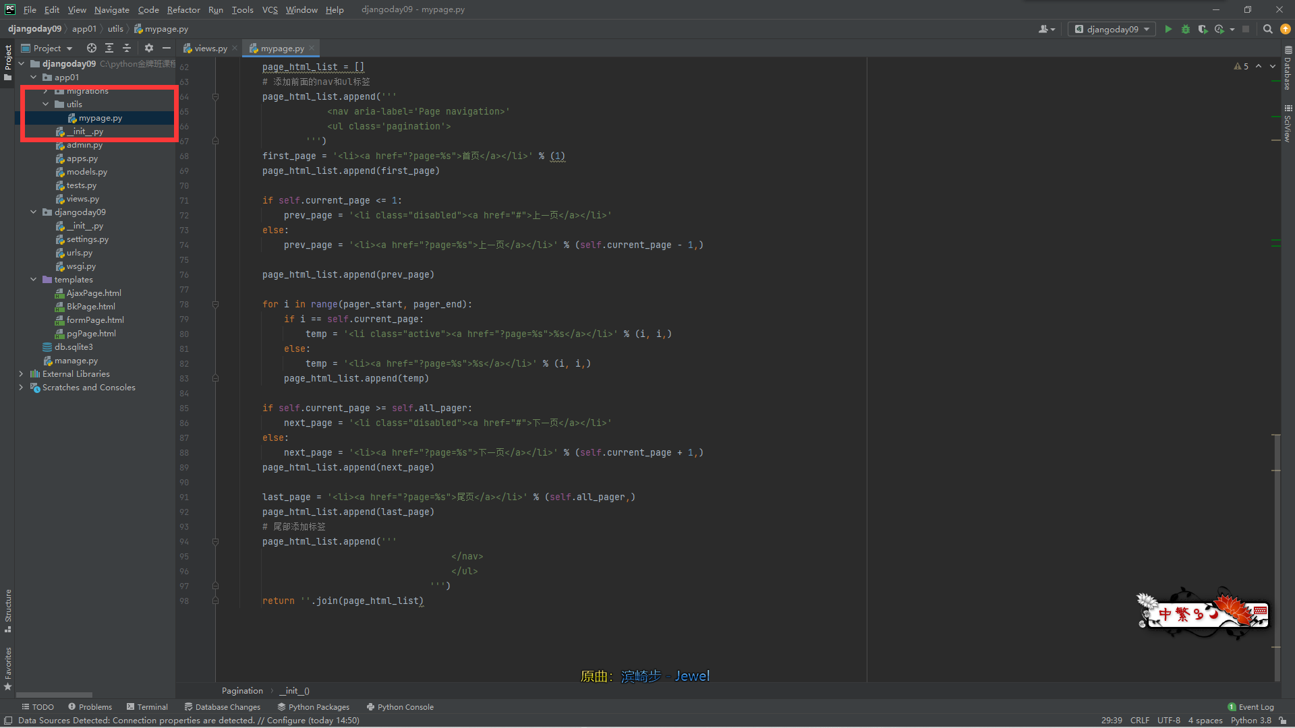
Task: Select models.py in app01
Action: (87, 171)
